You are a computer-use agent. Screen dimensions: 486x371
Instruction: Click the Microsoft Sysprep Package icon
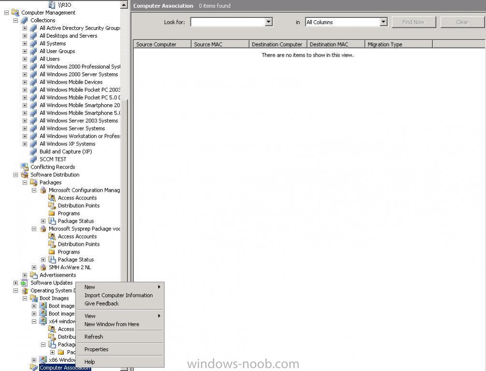(x=43, y=229)
